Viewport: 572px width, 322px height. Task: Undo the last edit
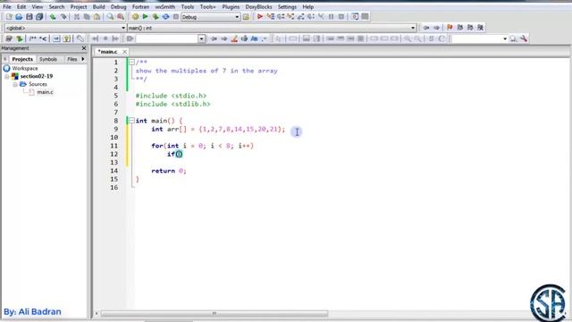54,17
